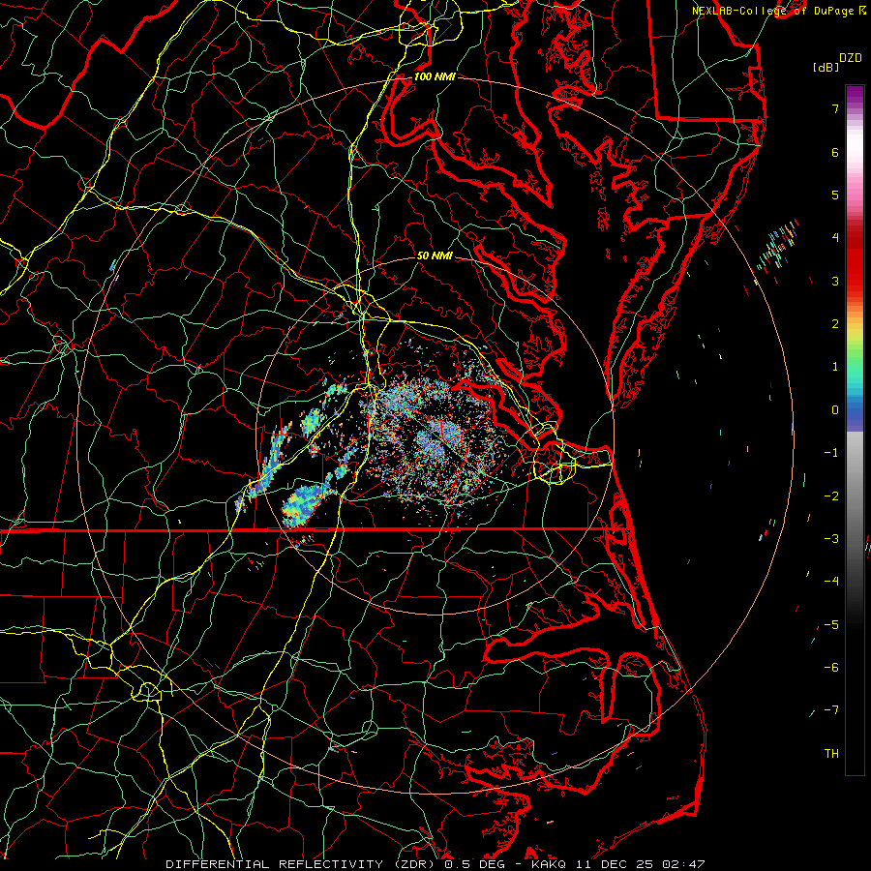Click the 0 dB scale label
This screenshot has width=871, height=871.
(835, 410)
